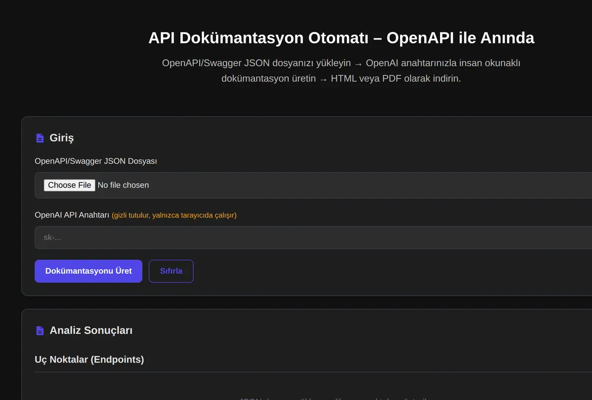592x400 pixels.
Task: Click the 'OpenAI API Anahtarı' label
Action: pos(72,215)
